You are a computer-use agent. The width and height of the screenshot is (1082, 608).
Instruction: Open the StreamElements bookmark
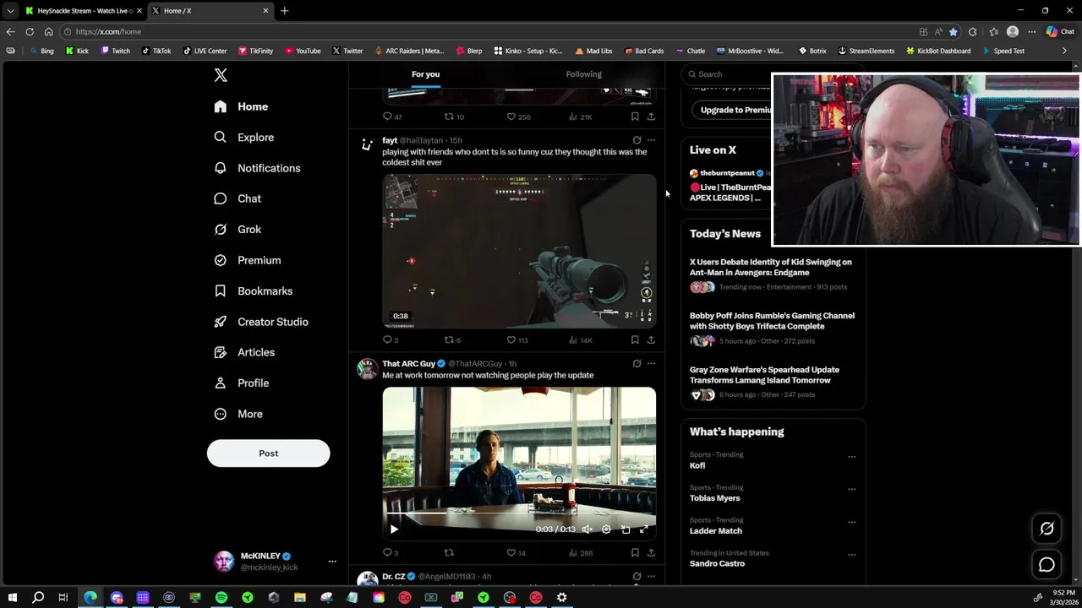(865, 51)
